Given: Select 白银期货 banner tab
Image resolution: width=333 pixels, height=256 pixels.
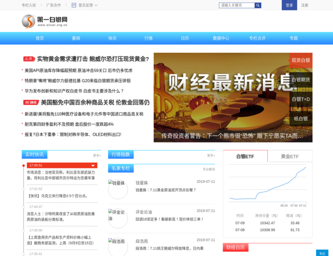Looking at the screenshot, I should [301, 80].
